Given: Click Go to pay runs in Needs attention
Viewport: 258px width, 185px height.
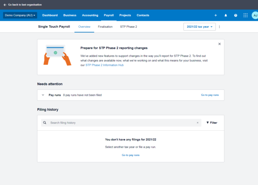Looking at the screenshot, I should point(210,95).
